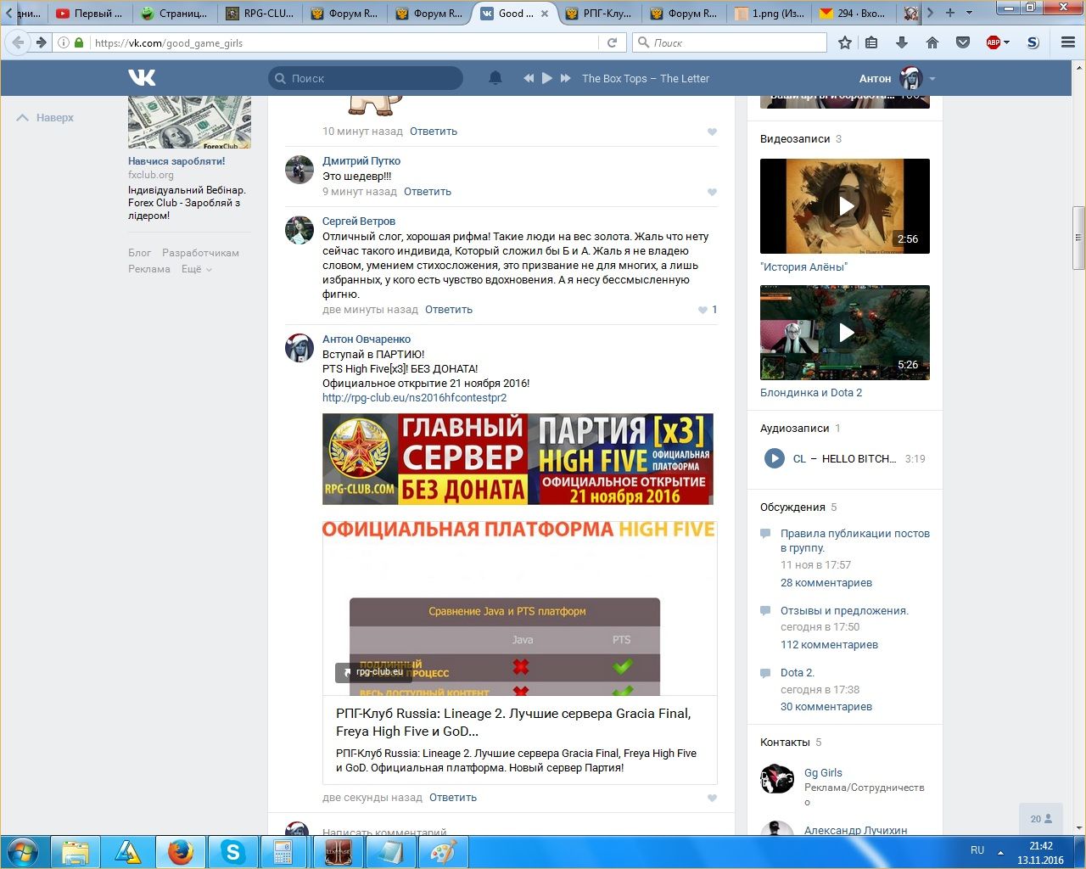The image size is (1086, 869).
Task: Click the VK logo
Action: coord(142,78)
